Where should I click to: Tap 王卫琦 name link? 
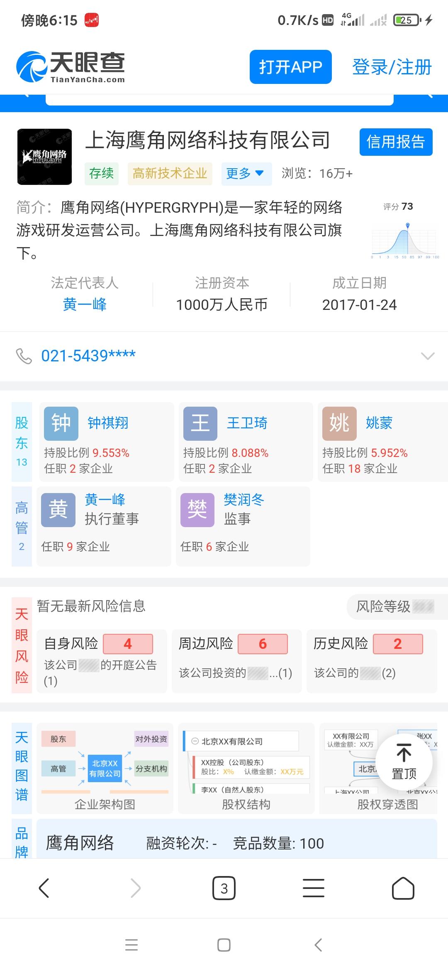coord(247,423)
